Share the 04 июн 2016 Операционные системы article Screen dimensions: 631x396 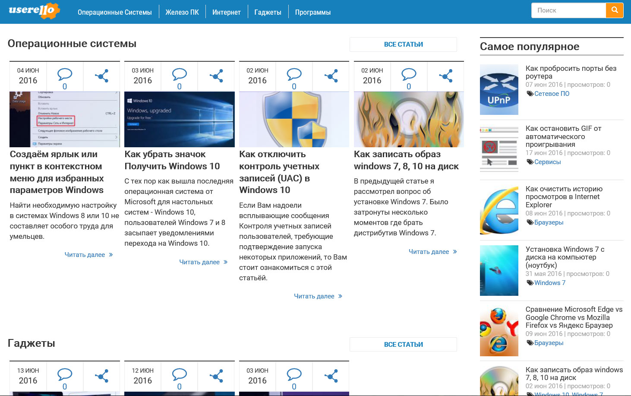101,76
